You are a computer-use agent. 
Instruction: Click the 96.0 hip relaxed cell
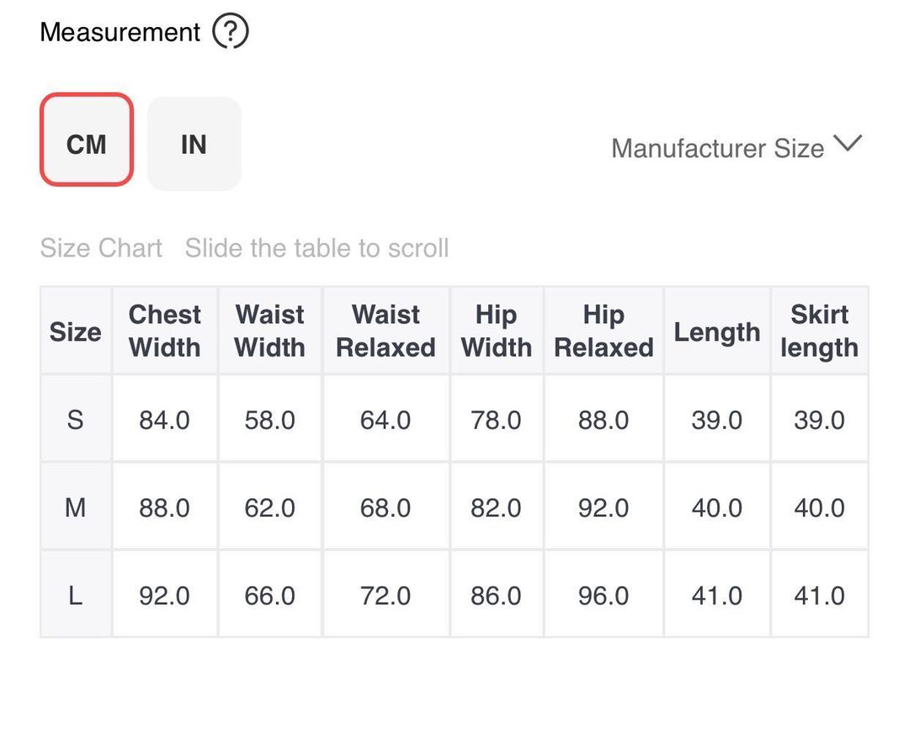[603, 596]
